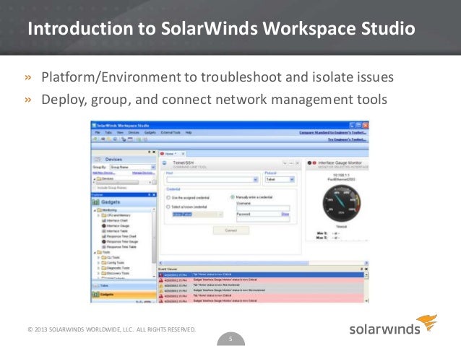Open the Tabs navigation bar button
The image size is (461, 346).
pyautogui.click(x=124, y=286)
